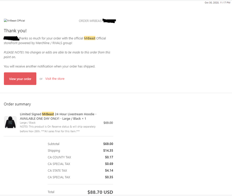Image resolution: width=232 pixels, height=196 pixels.
Task: Click the Oct 30, 2020 email timestamp
Action: tap(217, 3)
